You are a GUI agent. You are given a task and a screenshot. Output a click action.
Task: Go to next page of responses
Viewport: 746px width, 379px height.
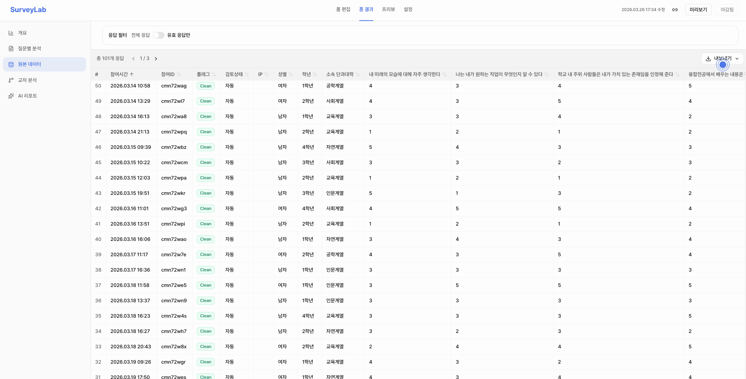tap(156, 59)
